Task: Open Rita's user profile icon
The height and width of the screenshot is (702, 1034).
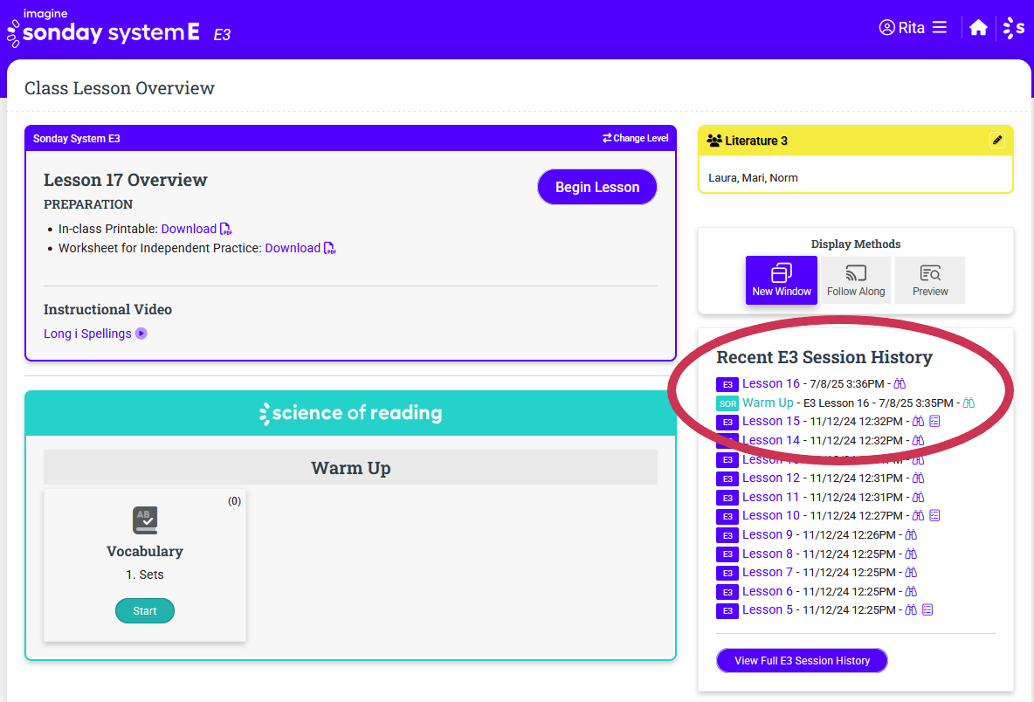Action: [x=887, y=27]
